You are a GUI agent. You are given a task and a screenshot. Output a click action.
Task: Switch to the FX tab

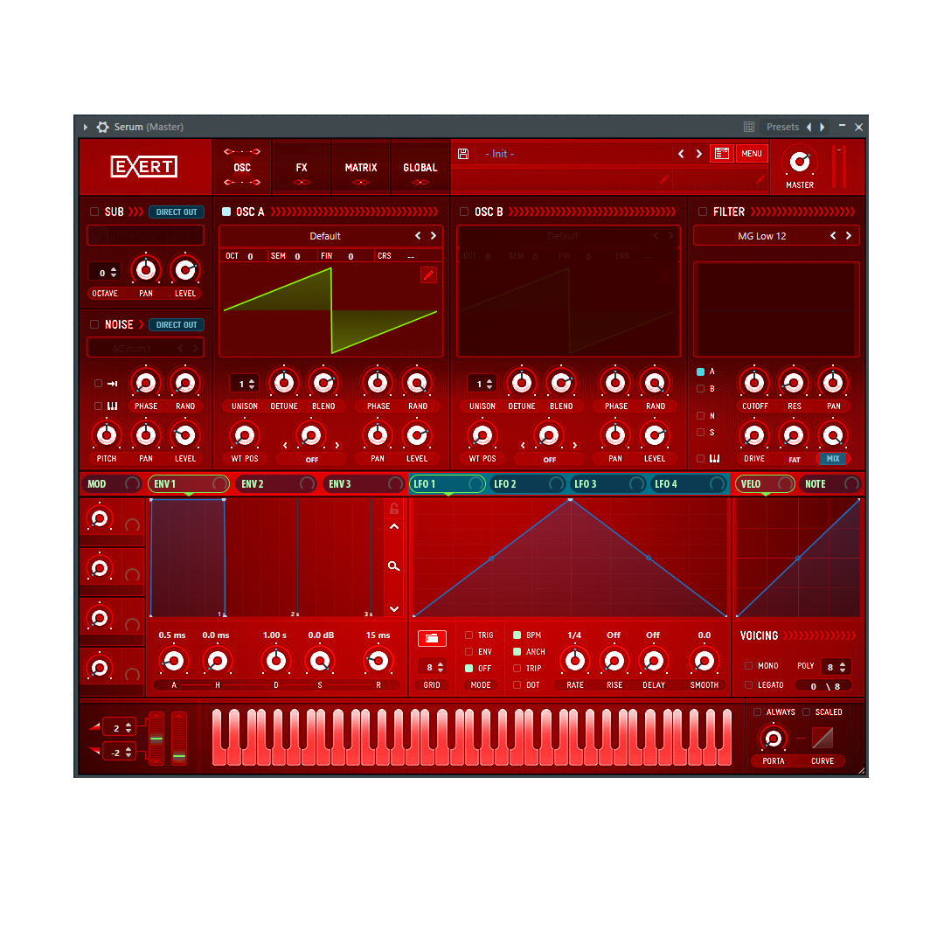point(302,168)
